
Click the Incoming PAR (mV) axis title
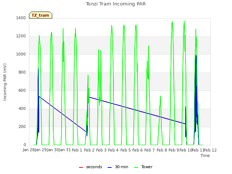(x=5, y=82)
